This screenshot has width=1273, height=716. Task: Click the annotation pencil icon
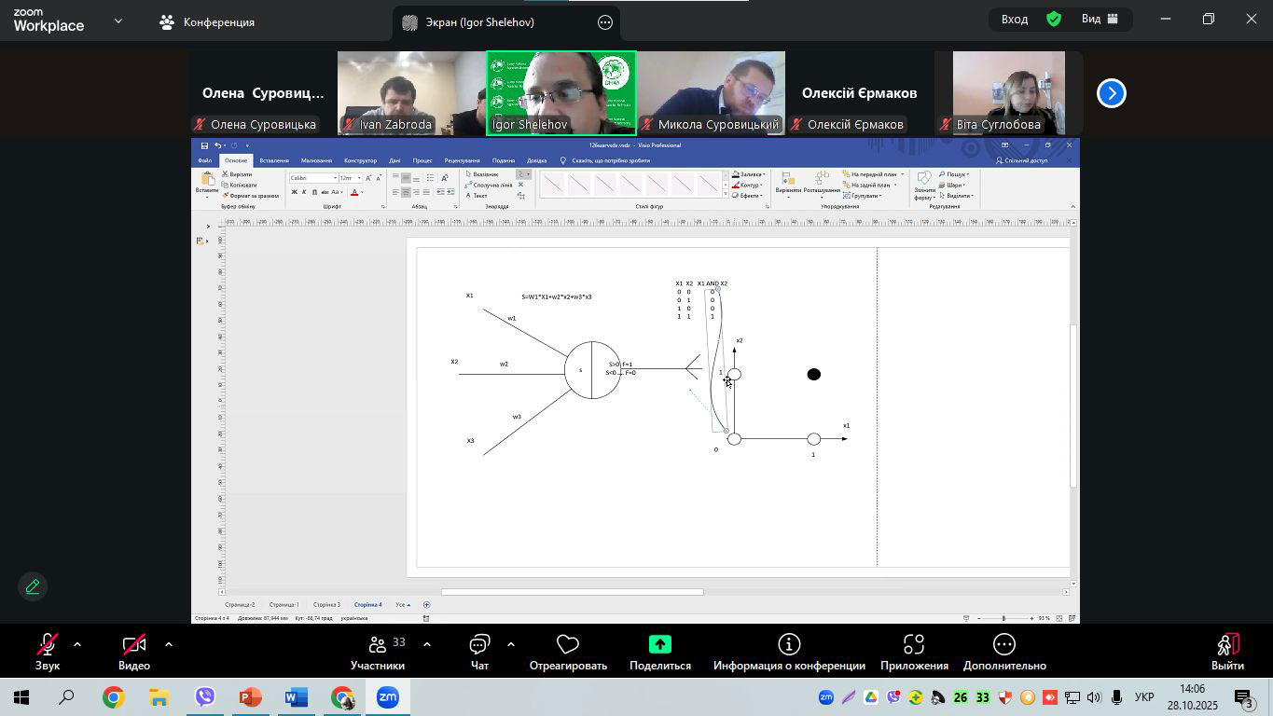click(x=33, y=586)
